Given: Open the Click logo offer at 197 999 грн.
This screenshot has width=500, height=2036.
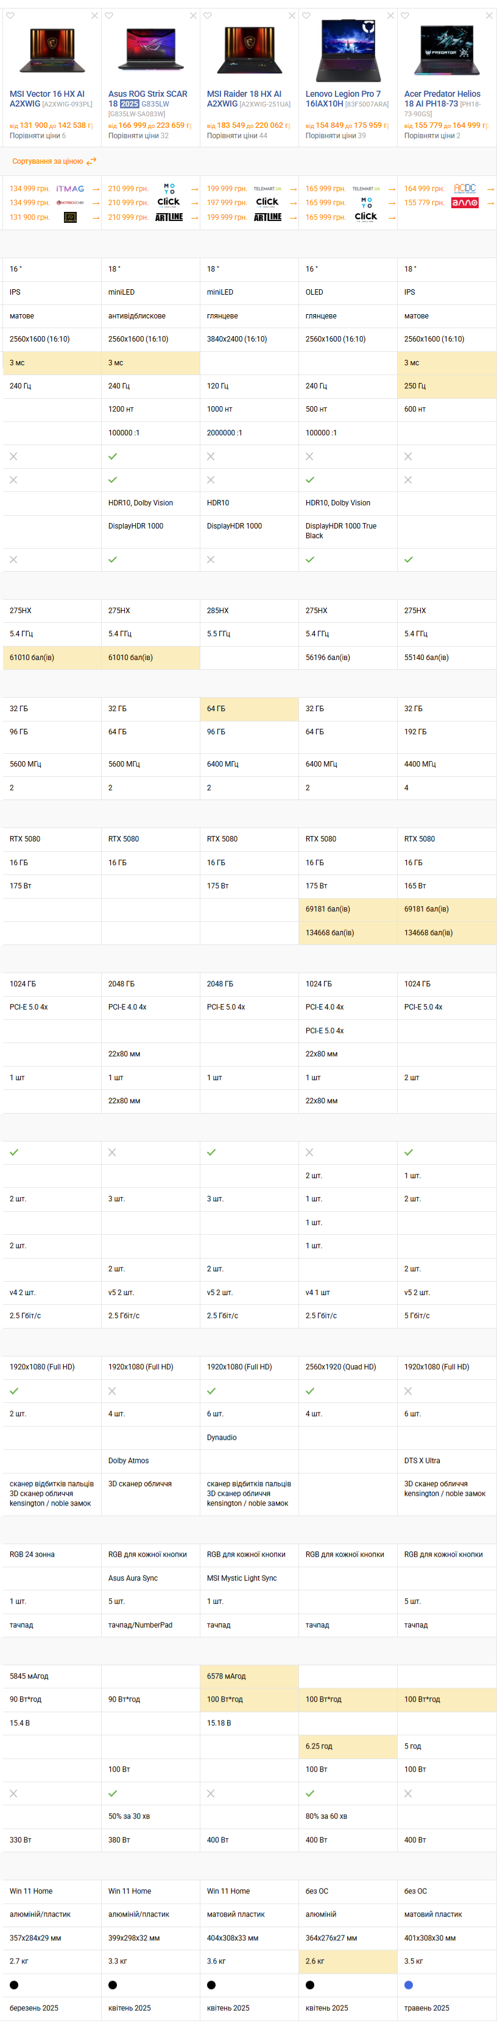Looking at the screenshot, I should (x=267, y=202).
